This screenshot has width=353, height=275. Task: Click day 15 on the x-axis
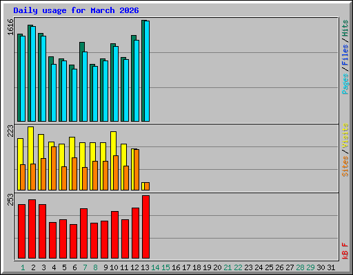[165, 267]
